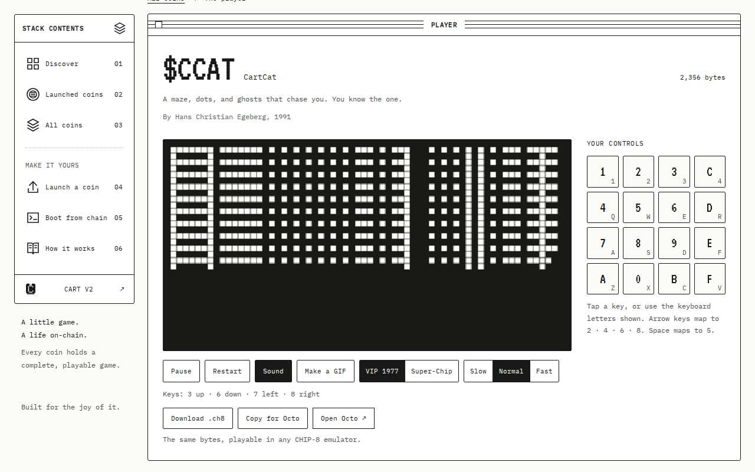Tap keypad key E mapped to F

(710, 243)
